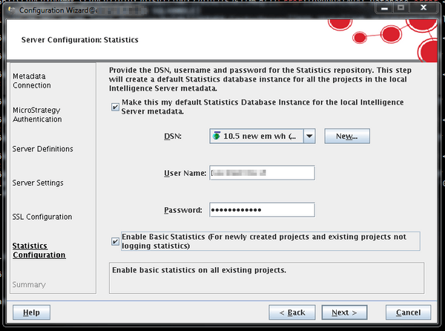The image size is (445, 331).
Task: Open the DSN combo box showing 10.5 new em wh
Action: point(256,137)
